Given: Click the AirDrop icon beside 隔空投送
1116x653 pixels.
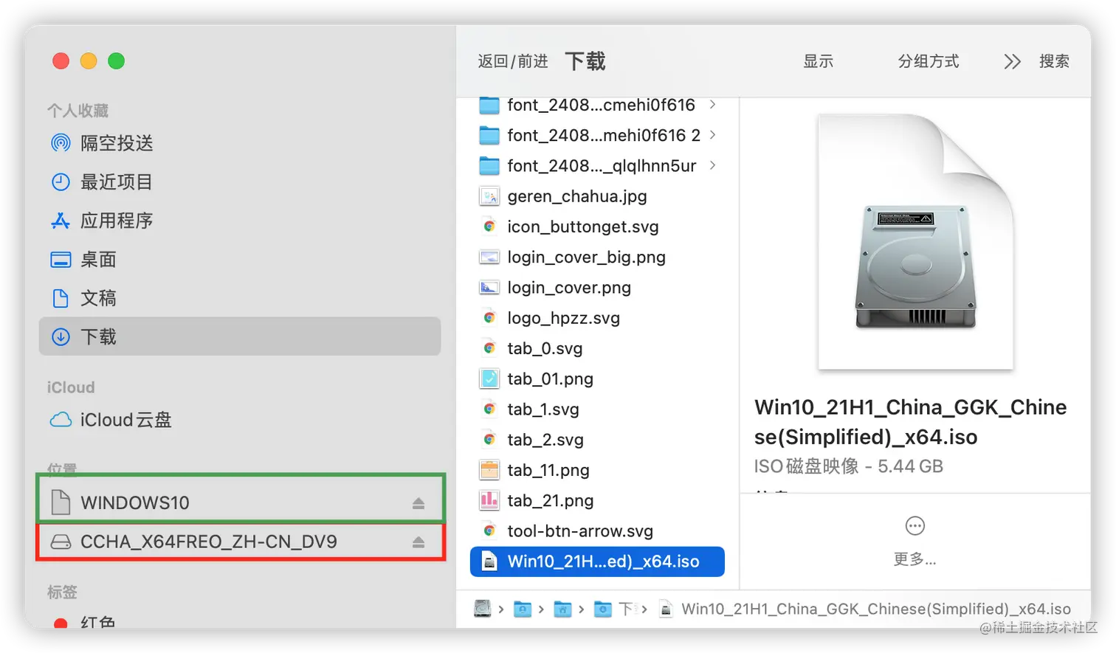Looking at the screenshot, I should click(x=61, y=142).
